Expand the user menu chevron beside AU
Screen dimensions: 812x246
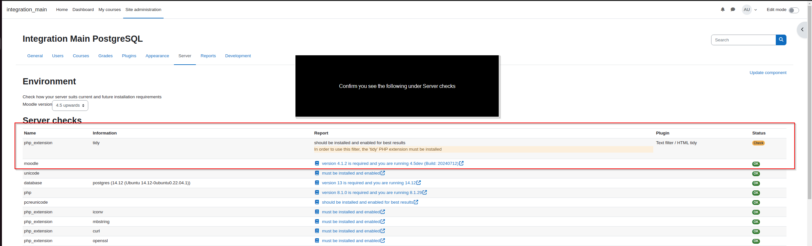click(755, 10)
